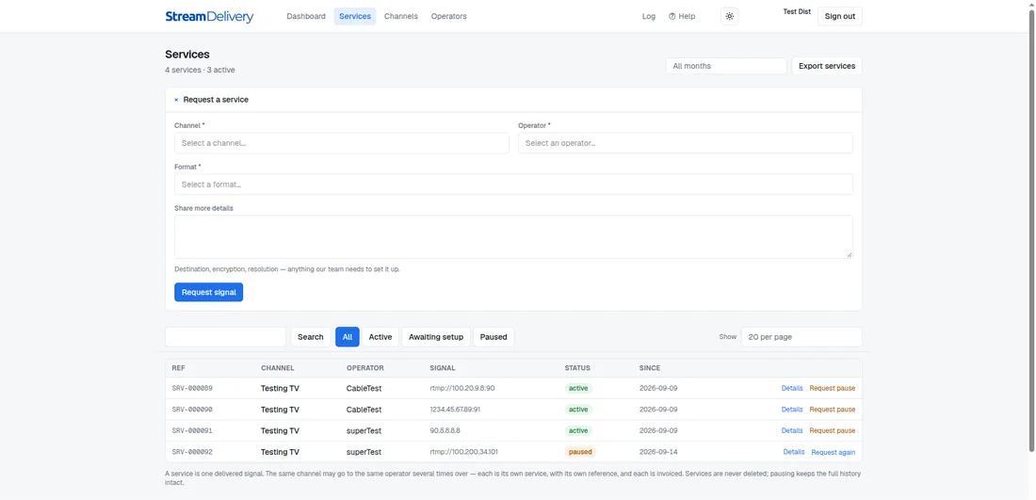
Task: Open the All months dropdown
Action: [x=726, y=66]
